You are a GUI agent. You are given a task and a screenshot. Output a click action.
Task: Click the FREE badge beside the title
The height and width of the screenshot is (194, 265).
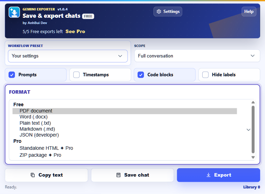click(88, 16)
